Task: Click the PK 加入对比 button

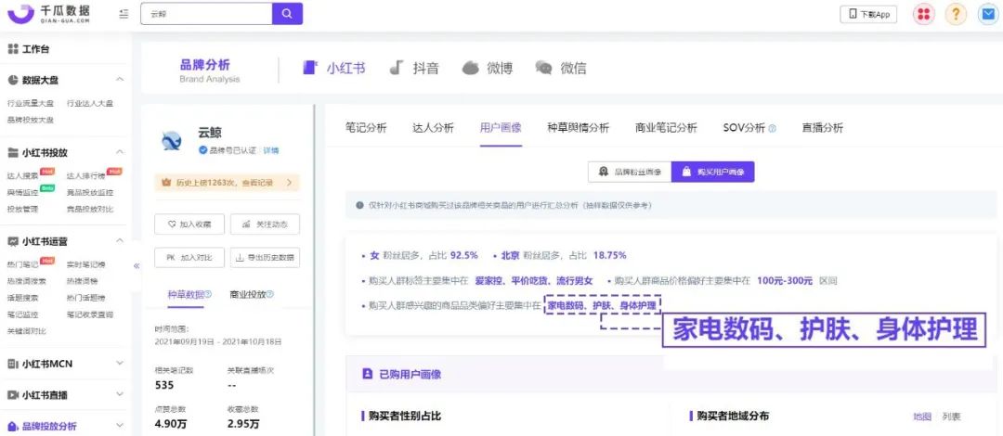Action: pyautogui.click(x=189, y=258)
